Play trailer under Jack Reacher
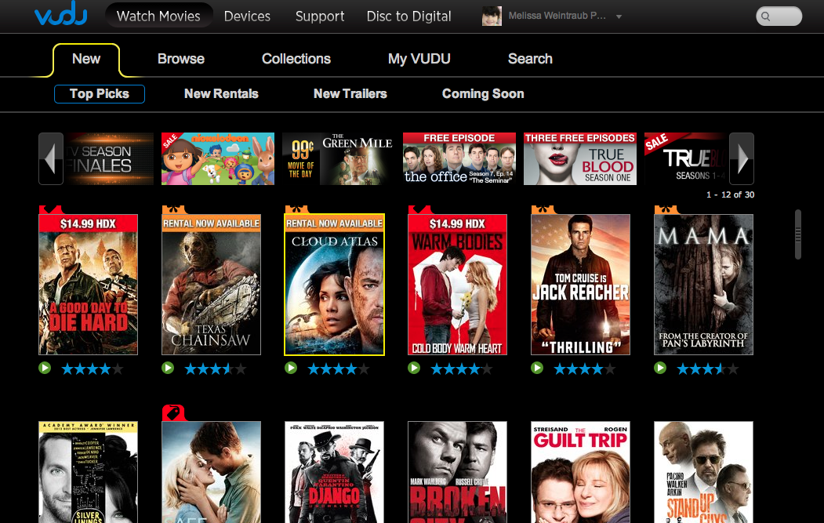824x523 pixels. [x=537, y=368]
